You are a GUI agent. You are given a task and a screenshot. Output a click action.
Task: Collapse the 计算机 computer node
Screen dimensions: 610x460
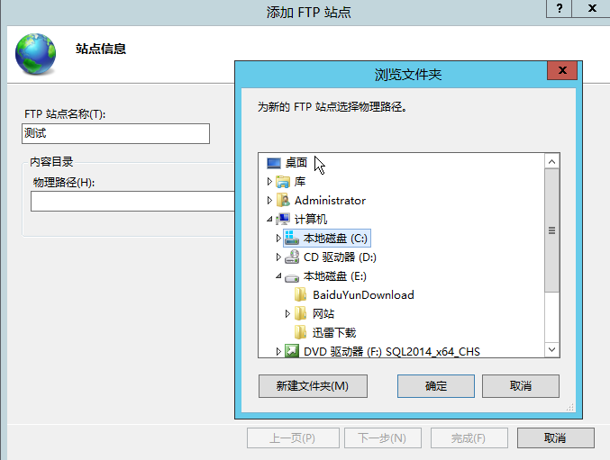click(x=269, y=220)
